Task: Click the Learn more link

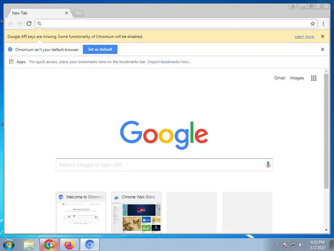Action: [304, 37]
